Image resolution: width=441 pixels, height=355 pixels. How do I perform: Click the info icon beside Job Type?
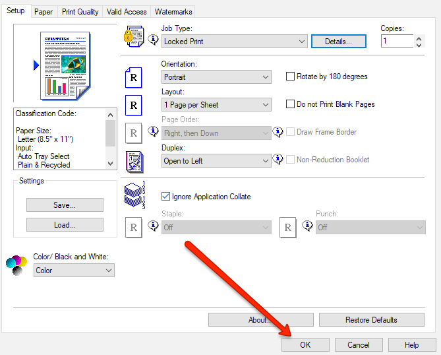pos(152,41)
